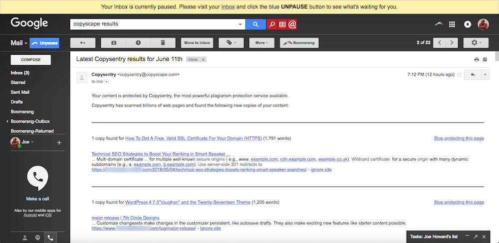Report this email as spam
Viewport: 499px width, 243px height.
(x=138, y=43)
